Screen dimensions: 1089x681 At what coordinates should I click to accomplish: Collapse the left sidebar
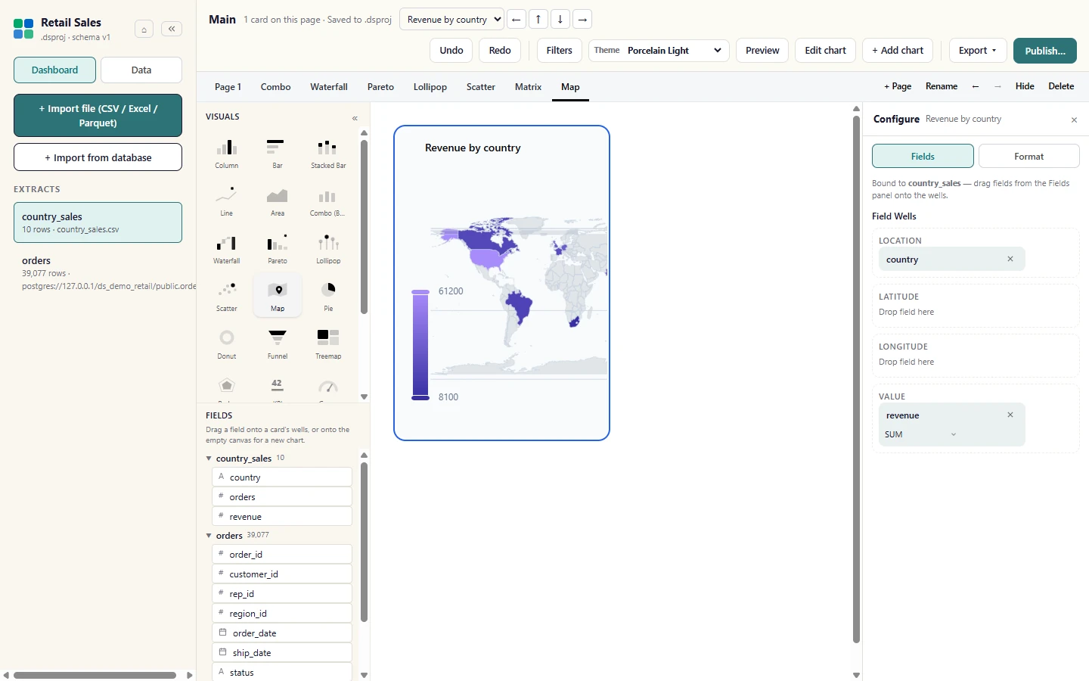point(172,29)
